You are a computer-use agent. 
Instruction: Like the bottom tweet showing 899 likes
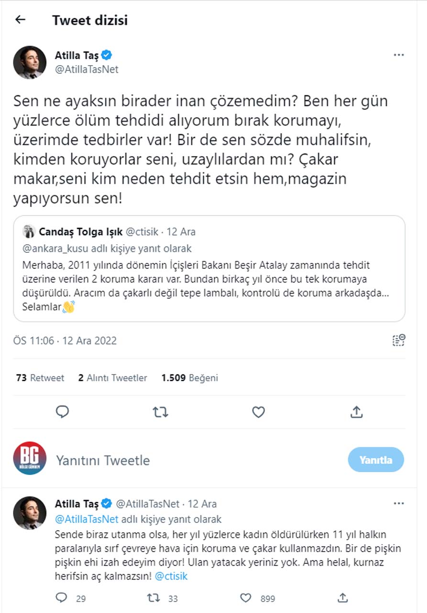click(246, 598)
